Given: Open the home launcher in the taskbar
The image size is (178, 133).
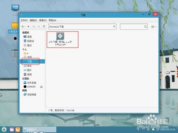Looking at the screenshot, I should coord(4,130).
